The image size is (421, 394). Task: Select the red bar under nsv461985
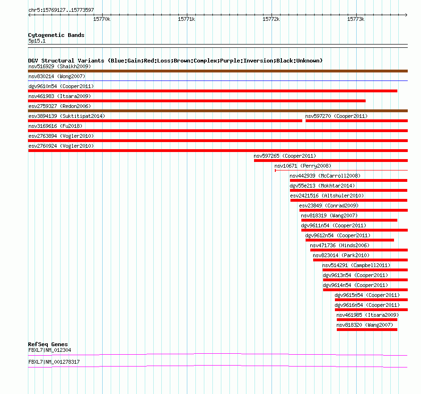(367, 320)
